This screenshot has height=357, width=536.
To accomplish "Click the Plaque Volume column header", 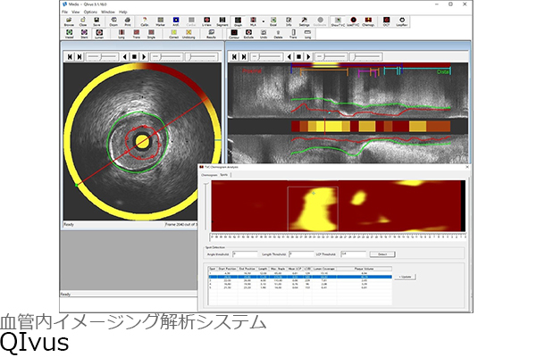I will [364, 269].
